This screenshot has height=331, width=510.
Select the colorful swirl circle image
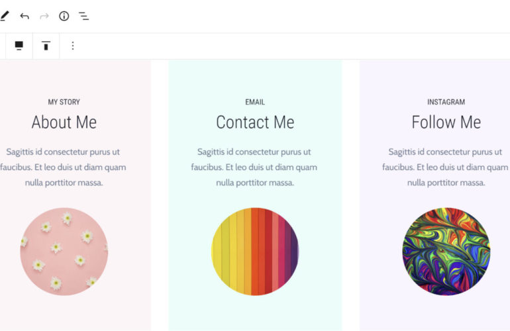[446, 252]
